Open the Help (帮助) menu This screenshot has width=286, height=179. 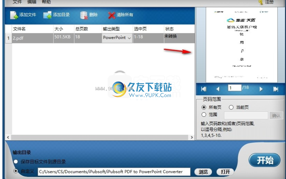click(x=46, y=2)
